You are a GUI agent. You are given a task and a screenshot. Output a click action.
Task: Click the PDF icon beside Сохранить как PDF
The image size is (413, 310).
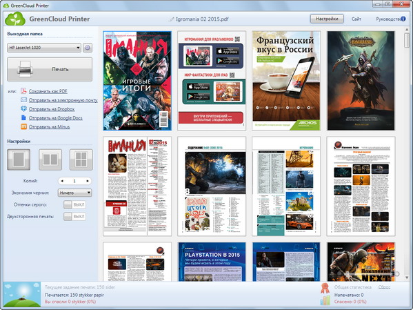pyautogui.click(x=24, y=91)
